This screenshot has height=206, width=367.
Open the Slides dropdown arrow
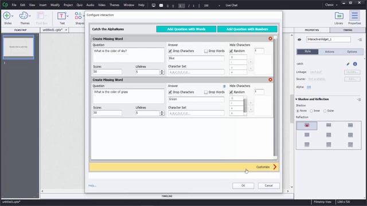[x=13, y=16]
